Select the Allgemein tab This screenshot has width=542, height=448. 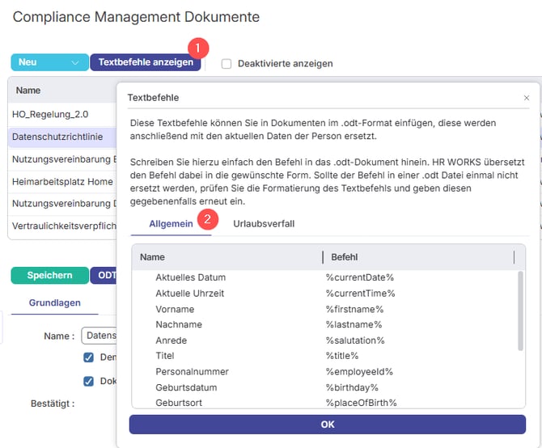click(171, 223)
